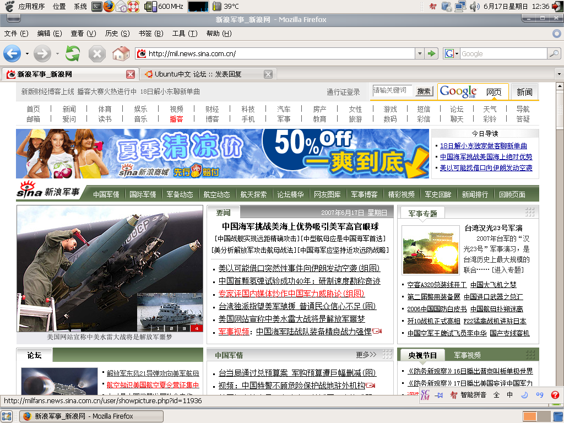Open the 智能拼音 input method selector
Screen dimensions: 564x423
tap(473, 395)
